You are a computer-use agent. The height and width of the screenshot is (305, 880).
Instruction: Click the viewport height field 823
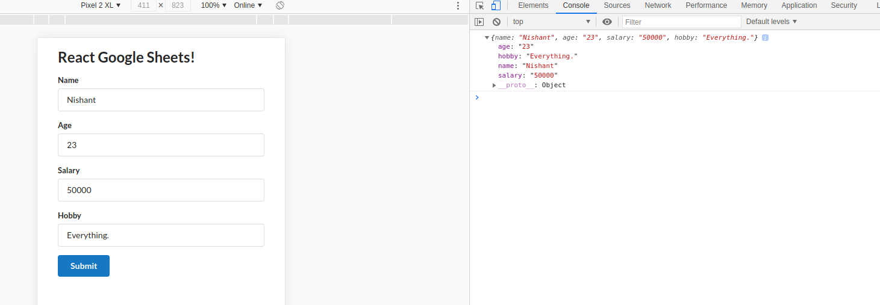coord(178,5)
